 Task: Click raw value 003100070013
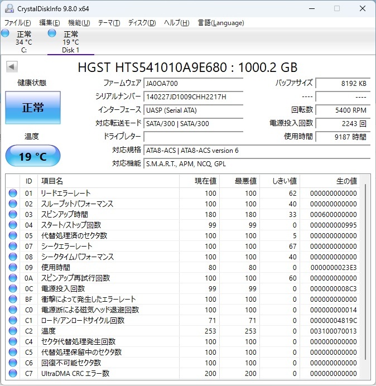pos(334,331)
